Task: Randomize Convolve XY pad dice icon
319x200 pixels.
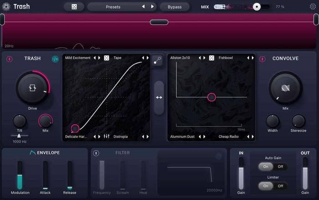Action: click(211, 58)
